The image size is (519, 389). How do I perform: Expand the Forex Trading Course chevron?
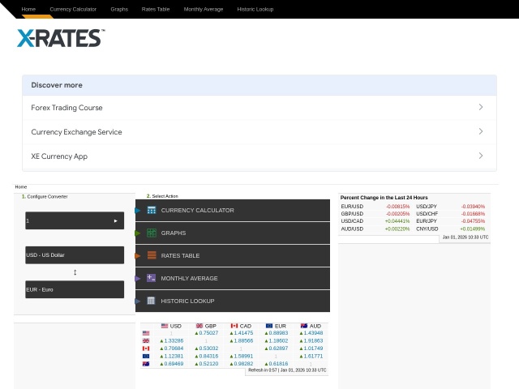point(481,107)
